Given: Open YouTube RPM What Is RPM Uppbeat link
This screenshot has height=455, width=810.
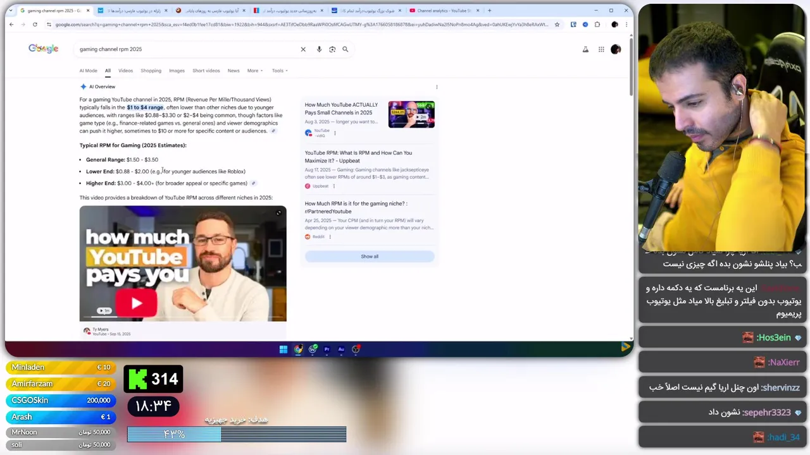Looking at the screenshot, I should pos(358,157).
